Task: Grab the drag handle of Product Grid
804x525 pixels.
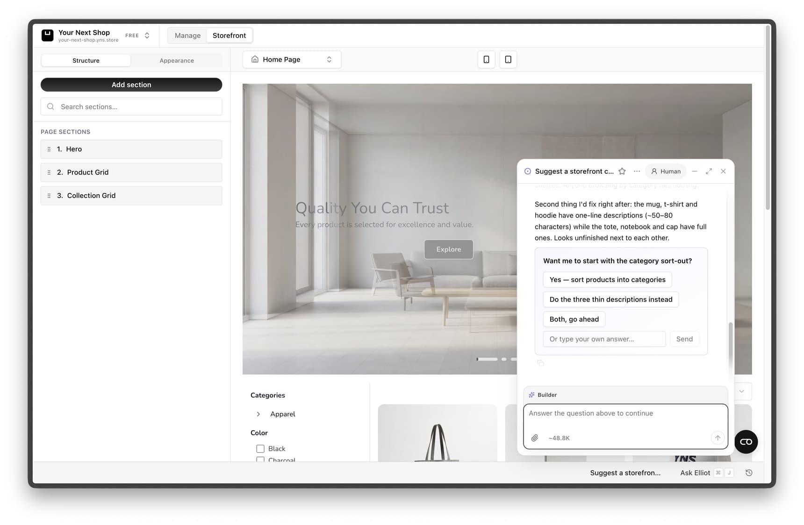Action: pos(49,172)
